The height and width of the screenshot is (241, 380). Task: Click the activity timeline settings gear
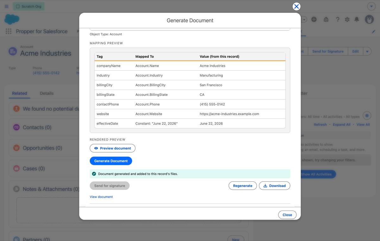[x=367, y=116]
